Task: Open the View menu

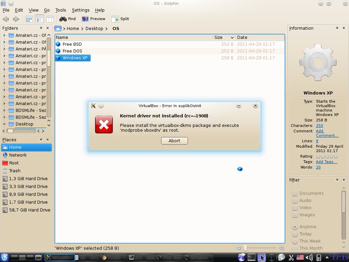Action: pos(34,10)
